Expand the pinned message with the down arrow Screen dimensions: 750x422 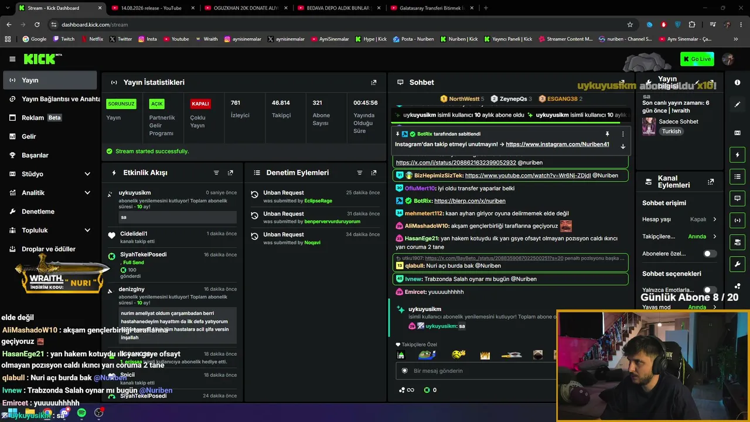click(623, 147)
